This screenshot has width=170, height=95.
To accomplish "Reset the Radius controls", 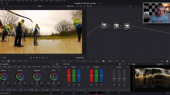I will click(x=82, y=67).
